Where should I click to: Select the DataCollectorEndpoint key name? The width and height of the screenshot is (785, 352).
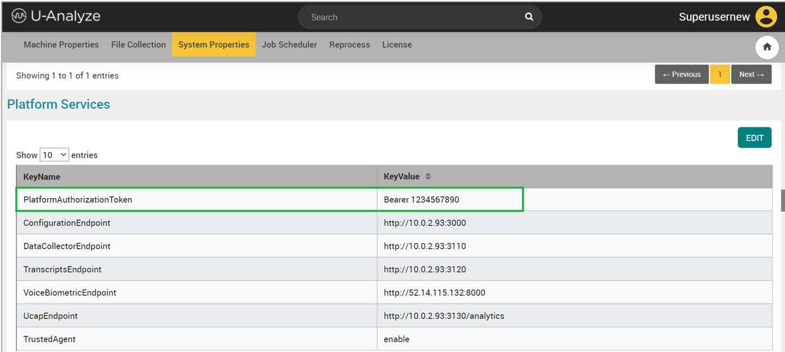click(67, 246)
